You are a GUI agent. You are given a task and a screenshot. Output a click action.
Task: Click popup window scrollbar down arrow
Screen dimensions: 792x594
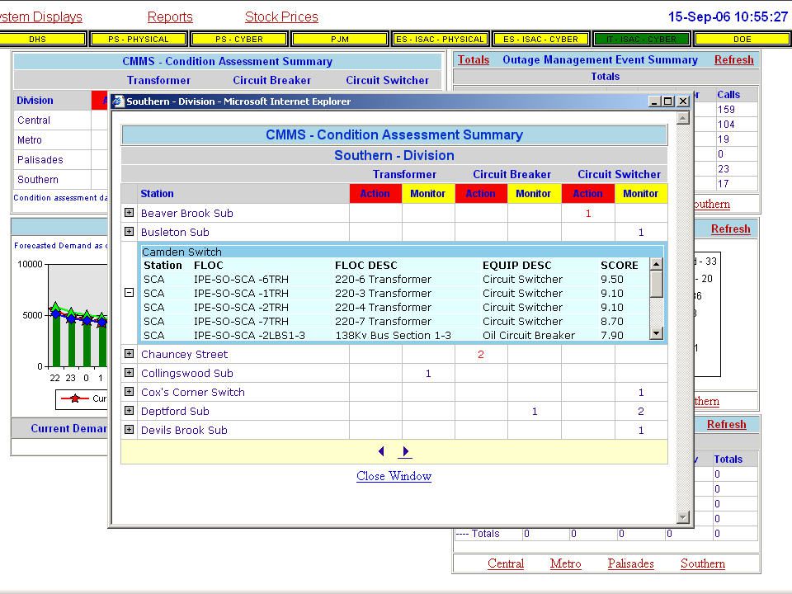coord(683,517)
